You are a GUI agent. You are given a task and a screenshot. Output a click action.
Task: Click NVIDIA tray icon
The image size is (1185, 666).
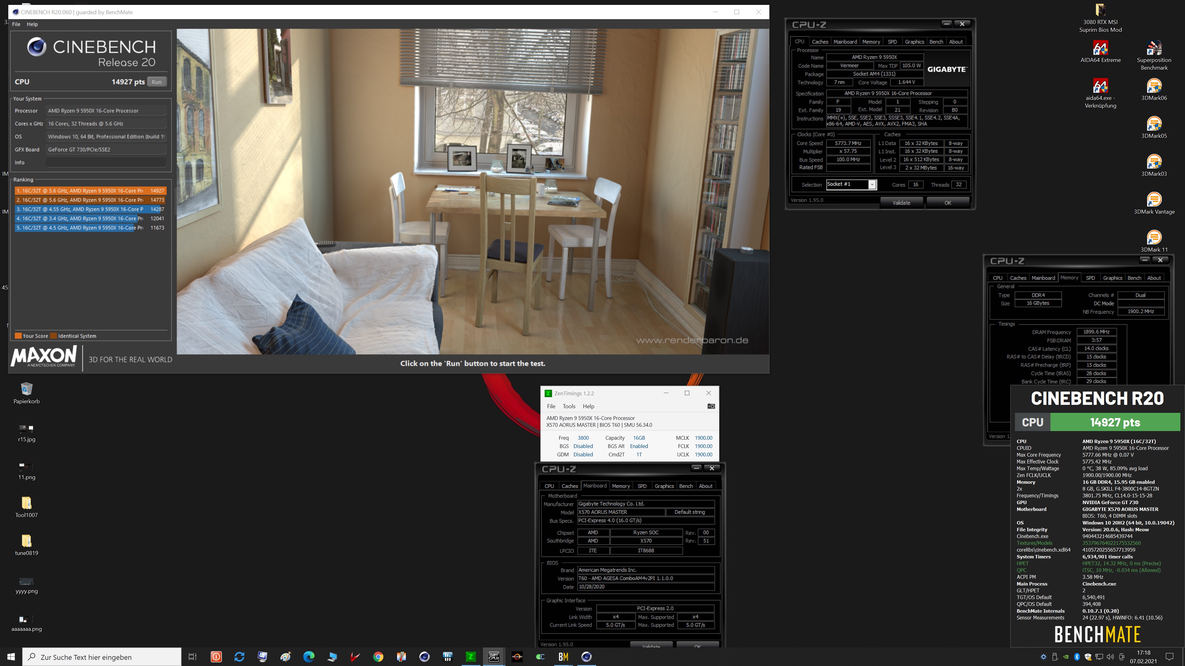(1066, 657)
